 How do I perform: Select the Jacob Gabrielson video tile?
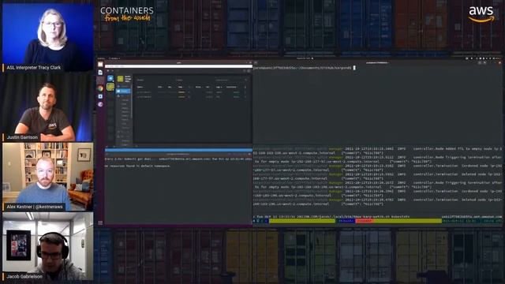(47, 246)
